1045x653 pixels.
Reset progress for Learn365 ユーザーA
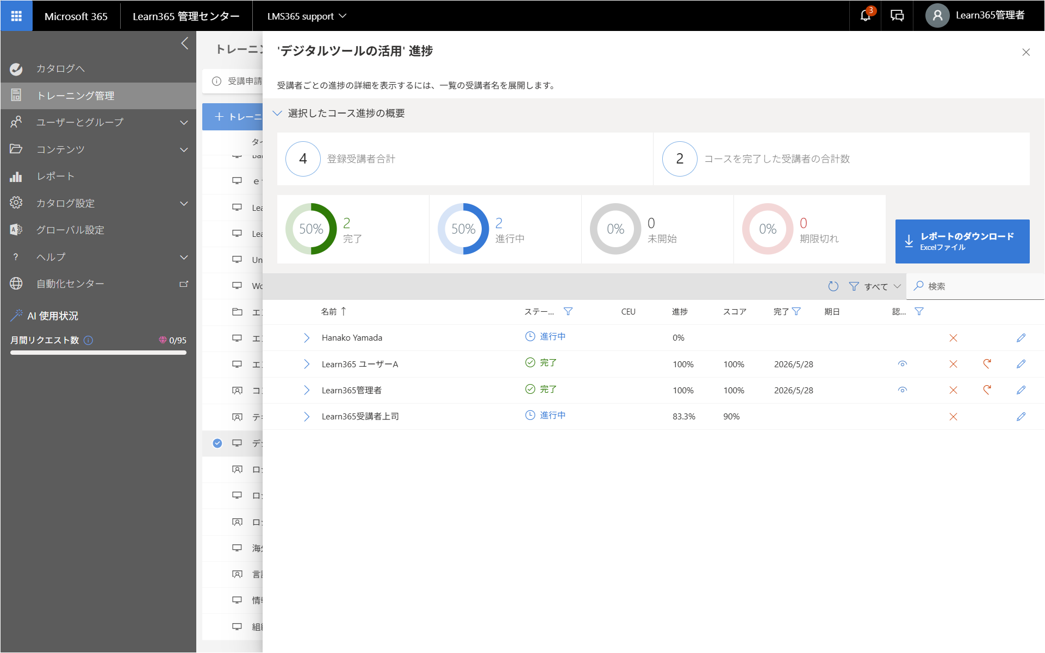[x=987, y=363]
